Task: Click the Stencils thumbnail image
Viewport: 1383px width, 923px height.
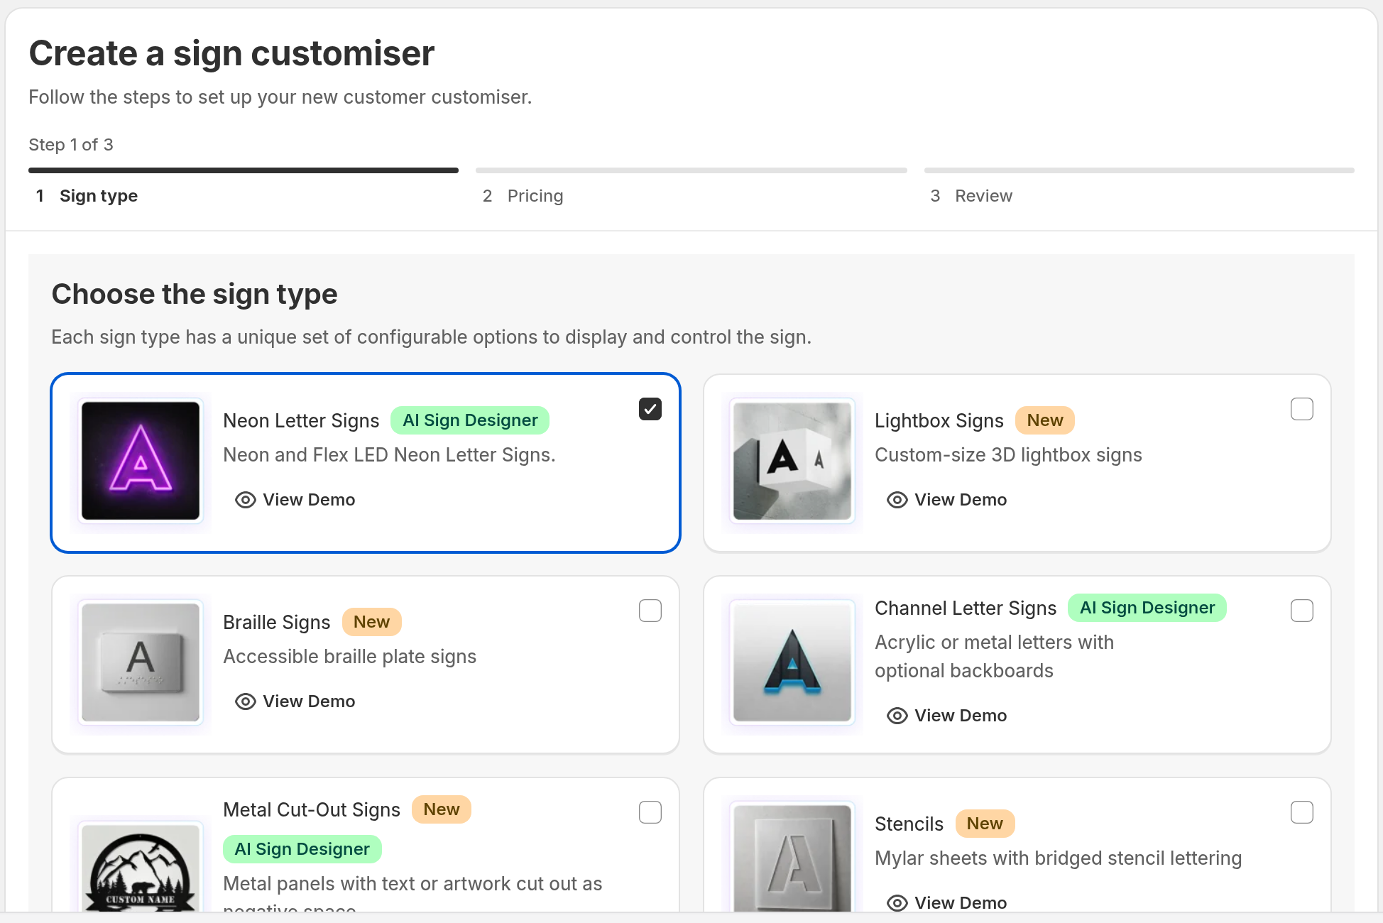Action: click(792, 858)
